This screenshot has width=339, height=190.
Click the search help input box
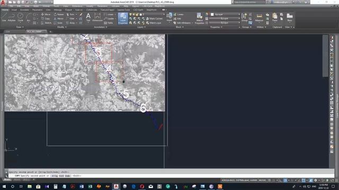[x=249, y=2]
